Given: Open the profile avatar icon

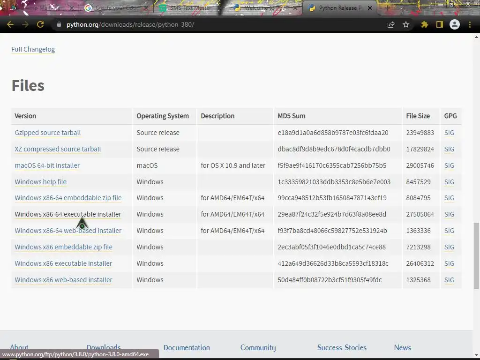Looking at the screenshot, I should pos(455,24).
